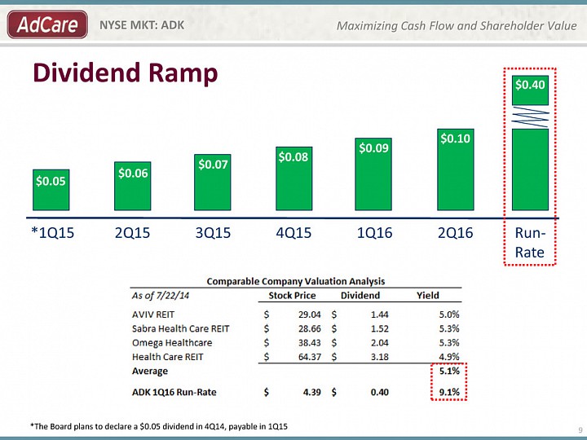Click the 9.1% ADK yield
Screen dimensions: 587x440
(449, 392)
